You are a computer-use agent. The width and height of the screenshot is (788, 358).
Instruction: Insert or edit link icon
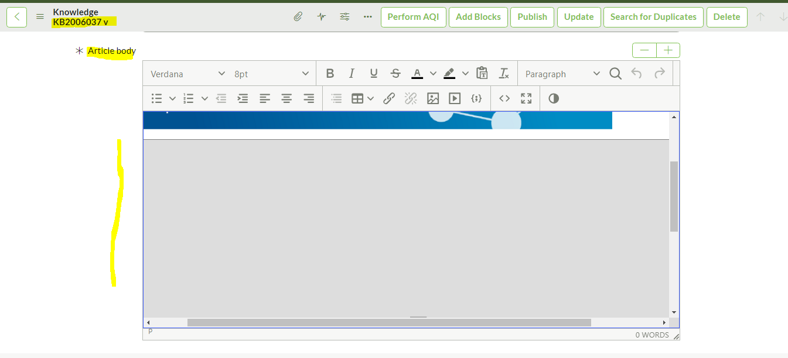[x=389, y=99]
